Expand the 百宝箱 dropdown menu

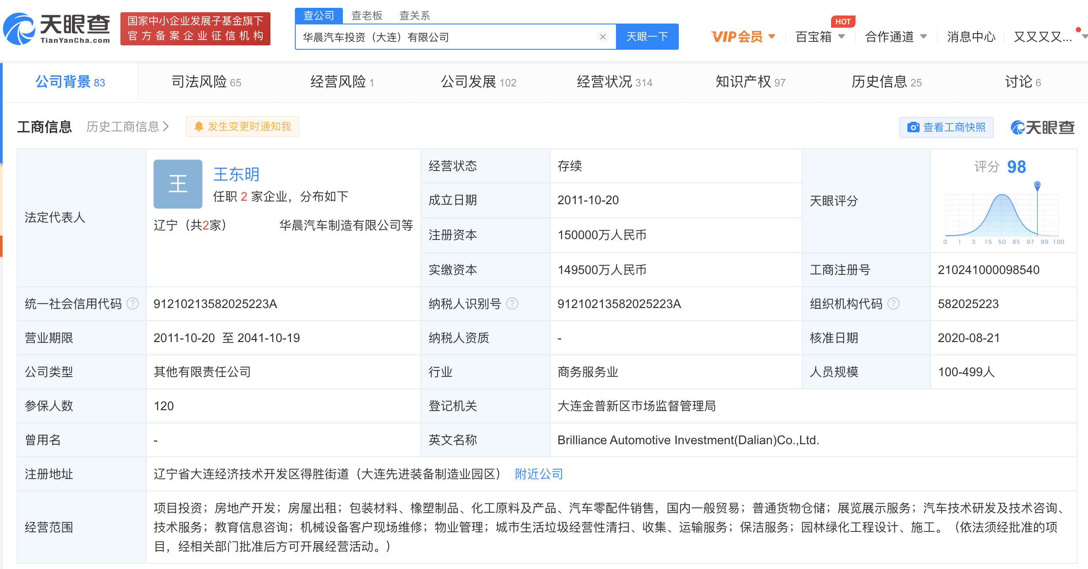(820, 37)
